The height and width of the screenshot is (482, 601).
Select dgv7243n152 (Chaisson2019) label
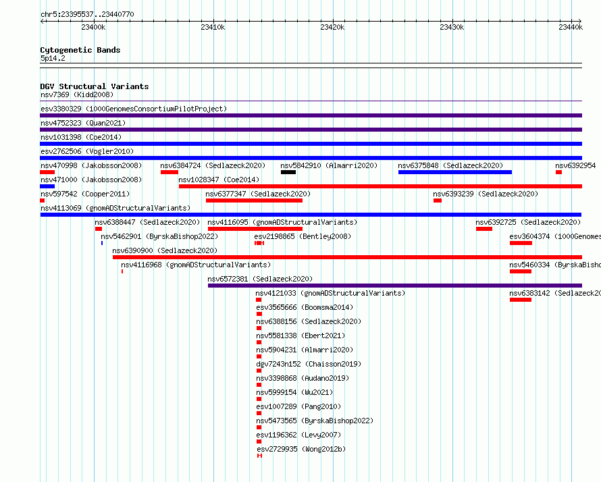[309, 364]
